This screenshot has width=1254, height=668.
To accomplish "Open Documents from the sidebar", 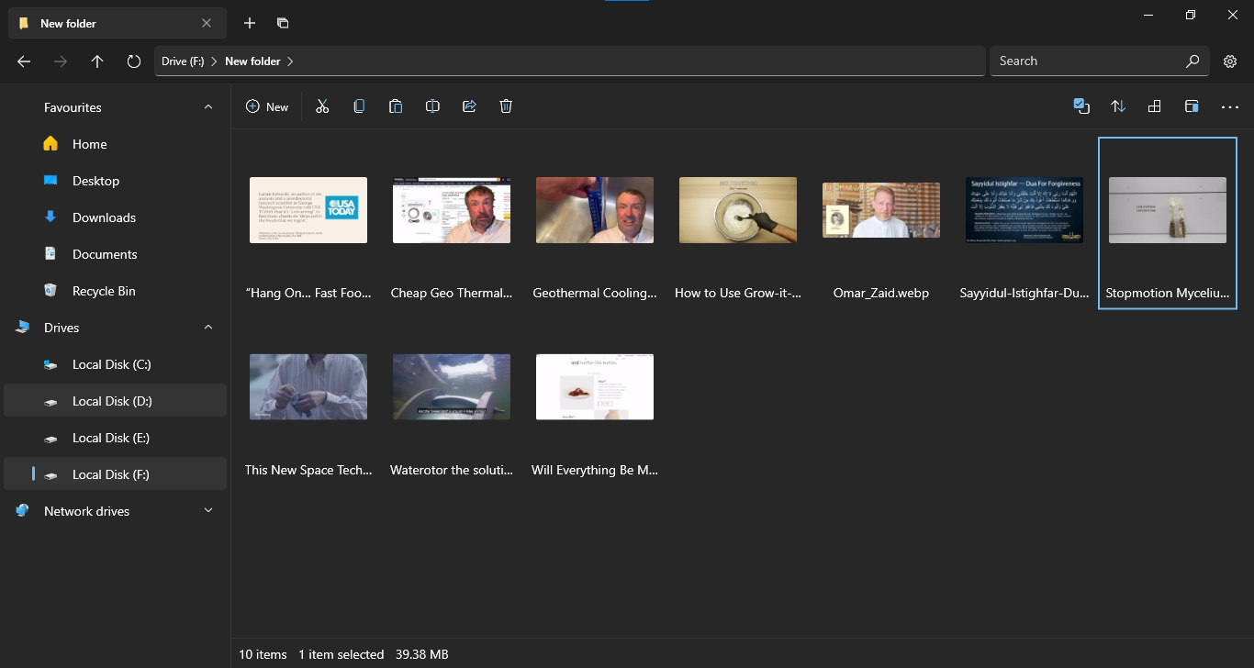I will (x=115, y=254).
